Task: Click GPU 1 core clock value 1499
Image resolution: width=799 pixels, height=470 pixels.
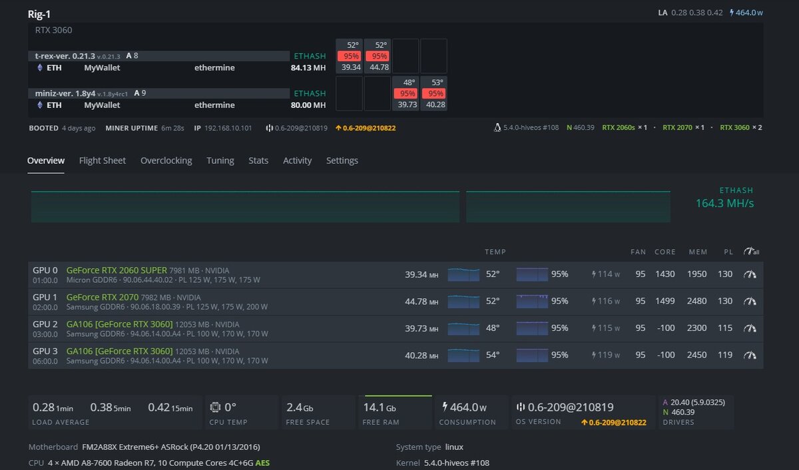Action: pyautogui.click(x=665, y=301)
